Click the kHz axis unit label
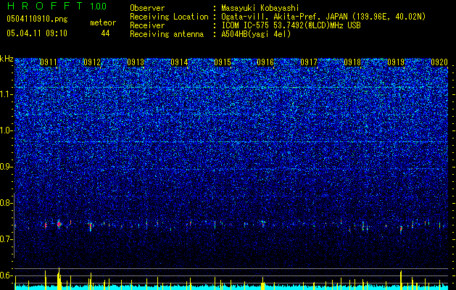456x290 pixels. tap(7, 59)
